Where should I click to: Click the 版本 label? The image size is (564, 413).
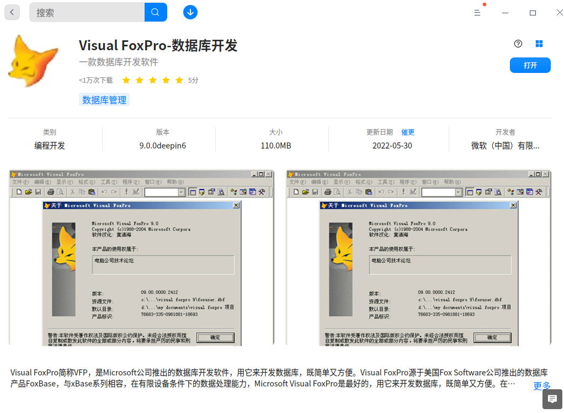[x=163, y=132]
